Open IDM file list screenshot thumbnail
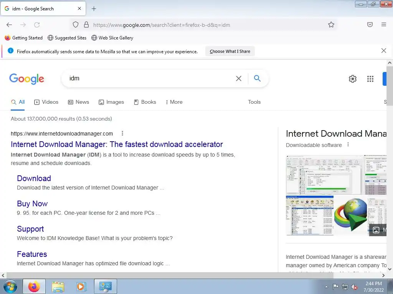 click(310, 216)
